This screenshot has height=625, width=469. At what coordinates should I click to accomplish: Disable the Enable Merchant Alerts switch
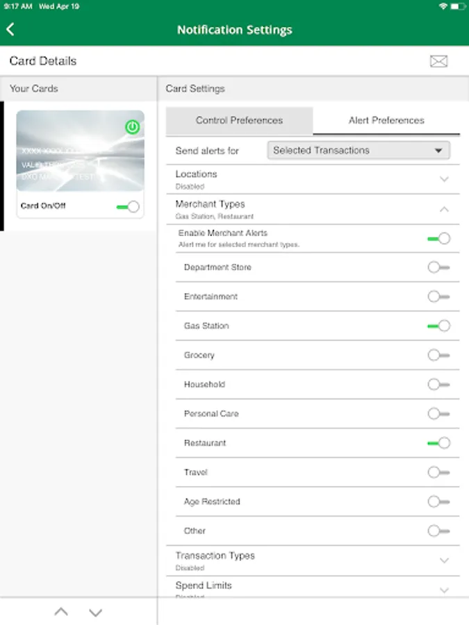[438, 238]
